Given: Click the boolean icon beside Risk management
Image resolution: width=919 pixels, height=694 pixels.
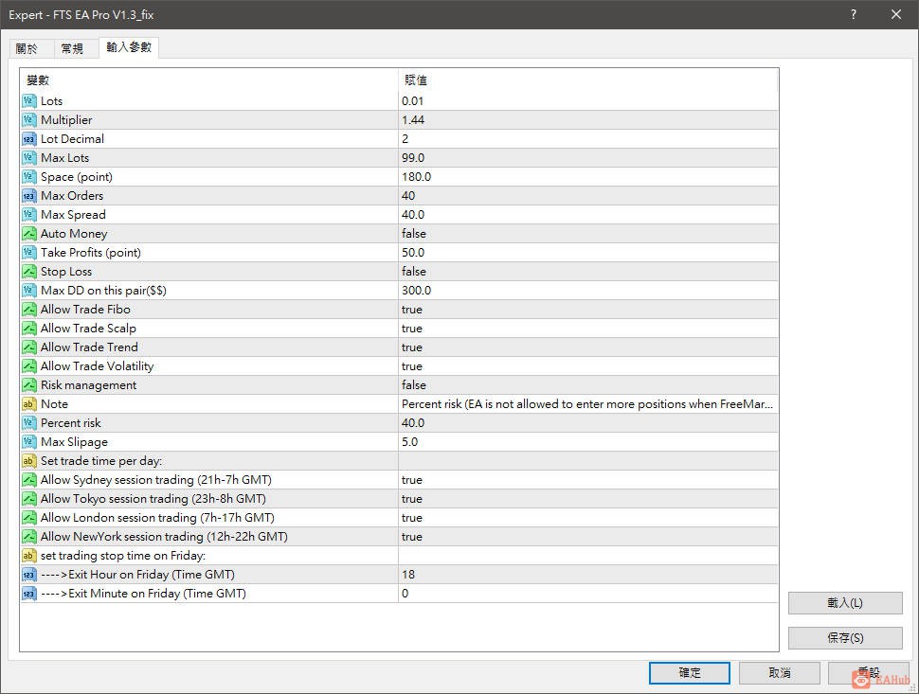Looking at the screenshot, I should point(28,384).
